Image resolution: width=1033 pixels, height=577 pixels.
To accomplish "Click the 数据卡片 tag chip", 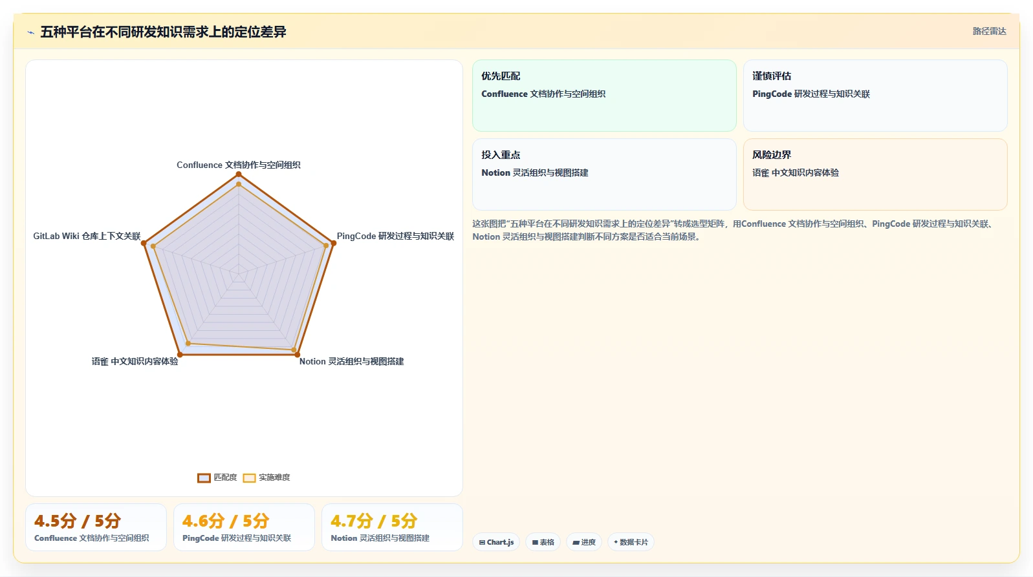I will tap(631, 542).
